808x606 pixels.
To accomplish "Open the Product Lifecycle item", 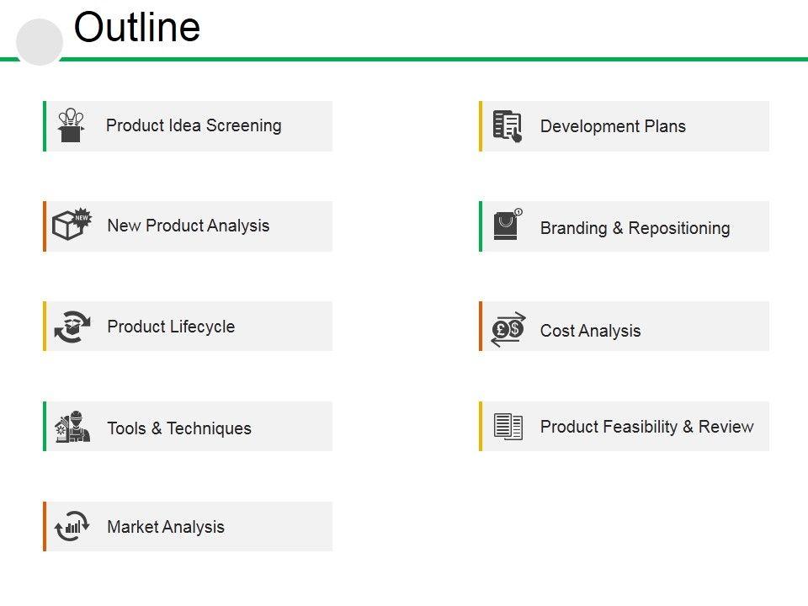I will 171,327.
